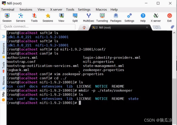Screen dimensions: 177x125
Task: Click the terminal cursor at last prompt
Action: click(80, 103)
